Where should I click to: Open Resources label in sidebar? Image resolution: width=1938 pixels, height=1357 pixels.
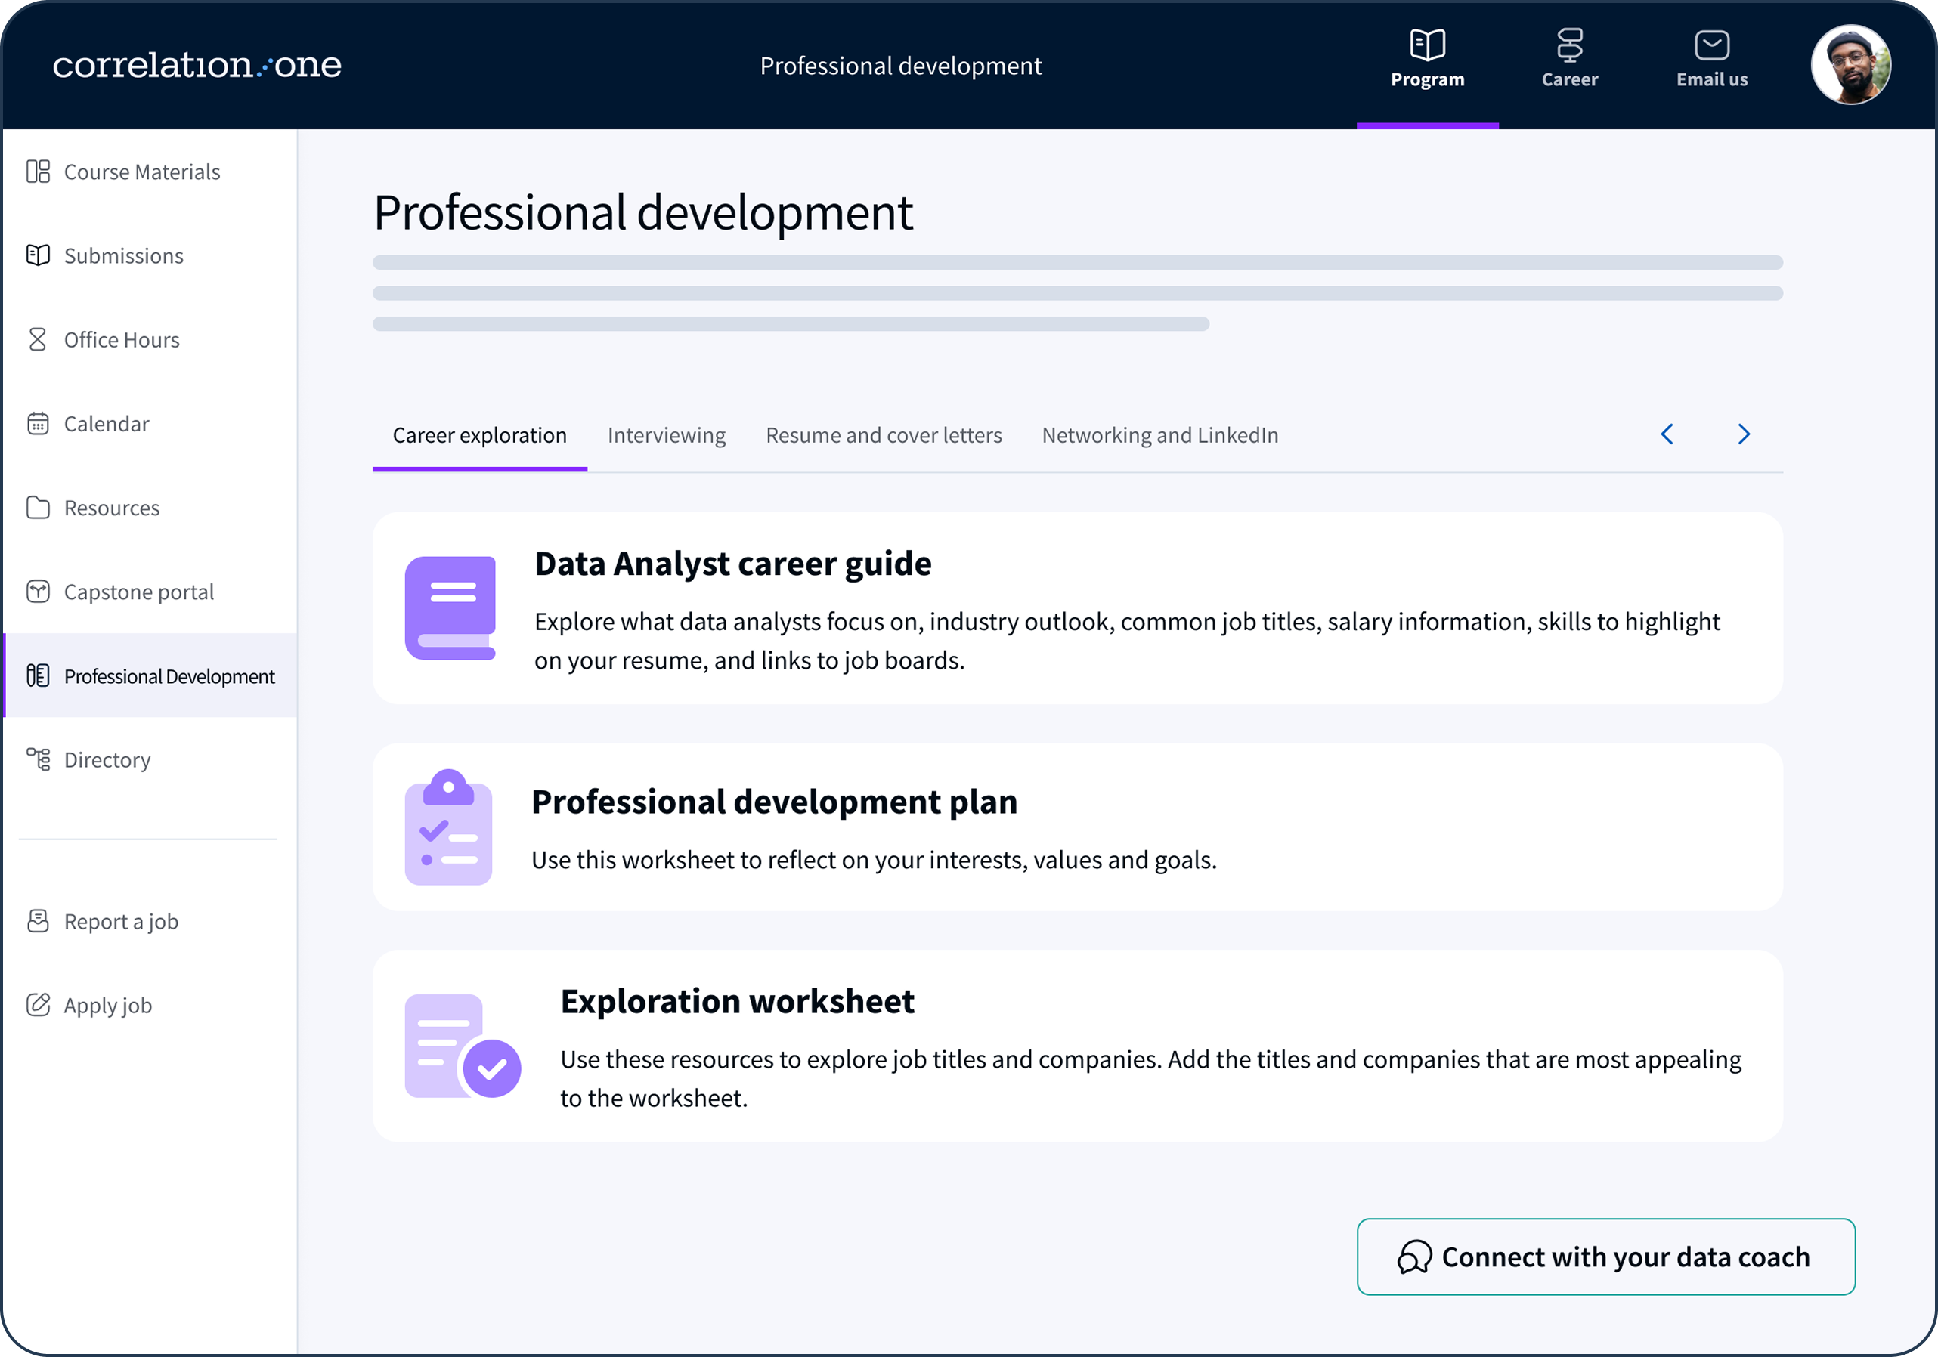tap(111, 508)
